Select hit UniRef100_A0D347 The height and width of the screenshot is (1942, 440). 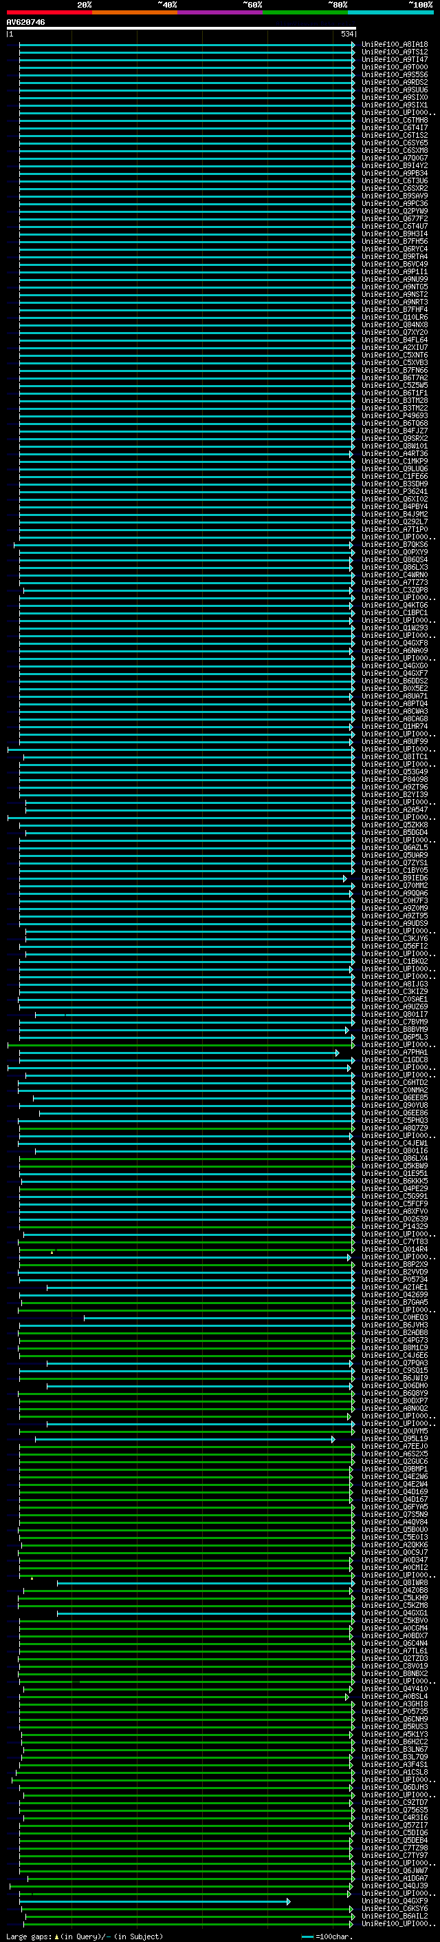[x=395, y=1561]
